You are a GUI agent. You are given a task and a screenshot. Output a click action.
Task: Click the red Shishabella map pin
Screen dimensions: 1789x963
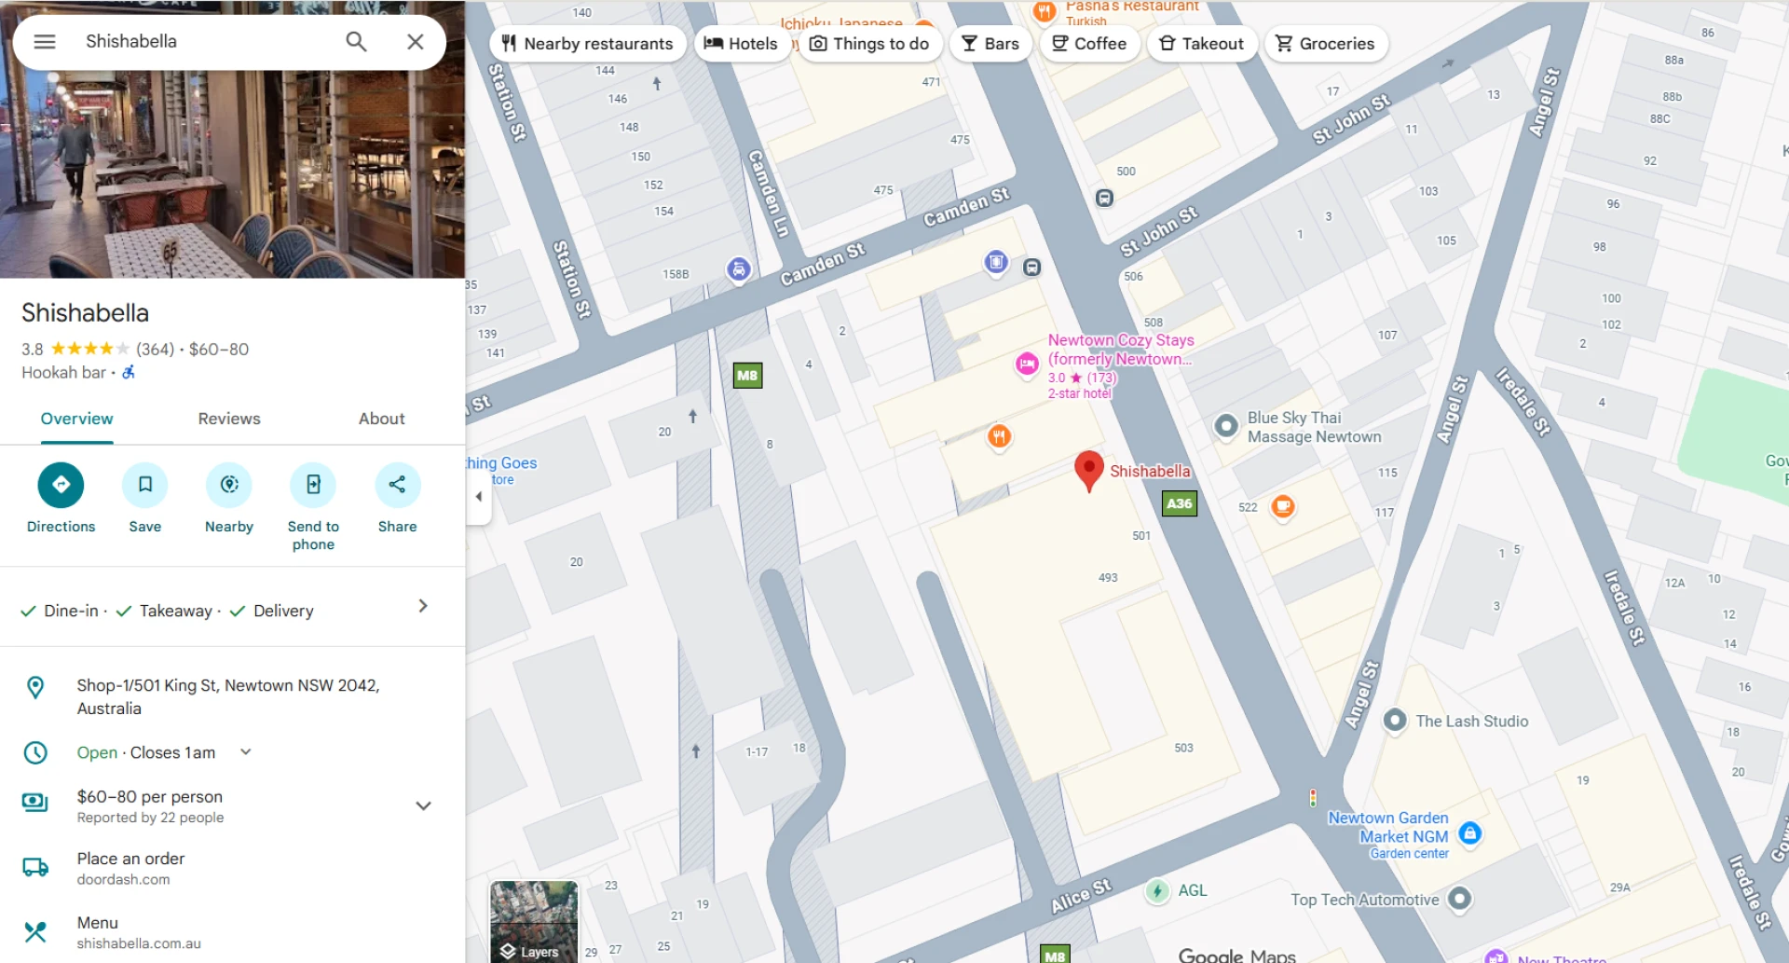click(x=1088, y=469)
